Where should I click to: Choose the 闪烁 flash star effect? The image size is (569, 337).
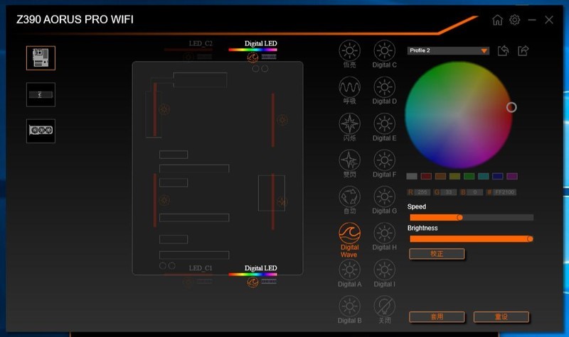pos(349,123)
